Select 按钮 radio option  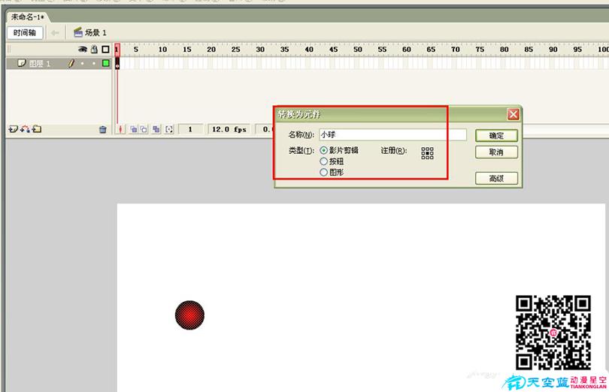pyautogui.click(x=323, y=161)
